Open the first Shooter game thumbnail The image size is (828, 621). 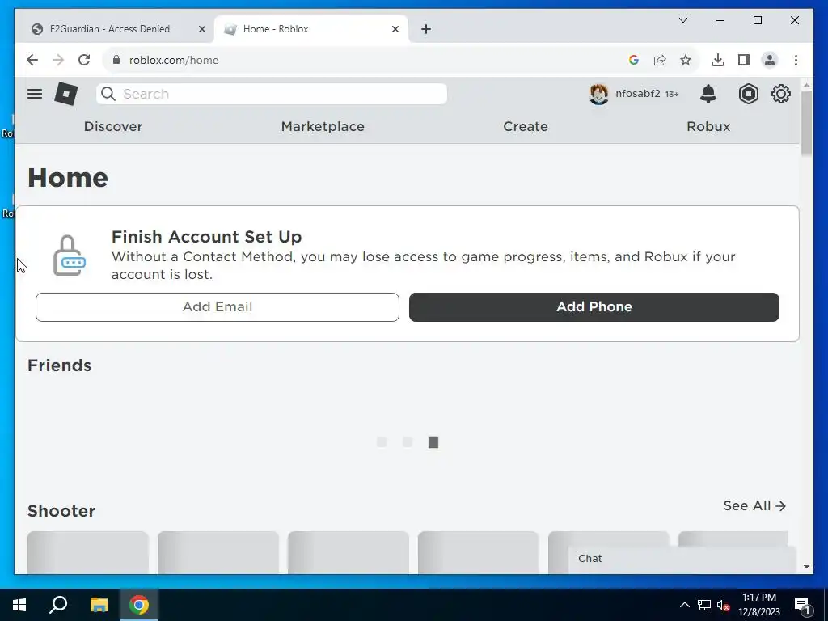[x=87, y=552]
